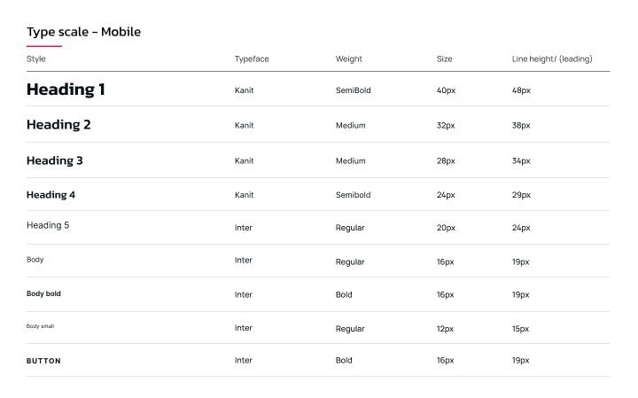Select the BUTTON style label
The width and height of the screenshot is (638, 398).
[x=43, y=361]
